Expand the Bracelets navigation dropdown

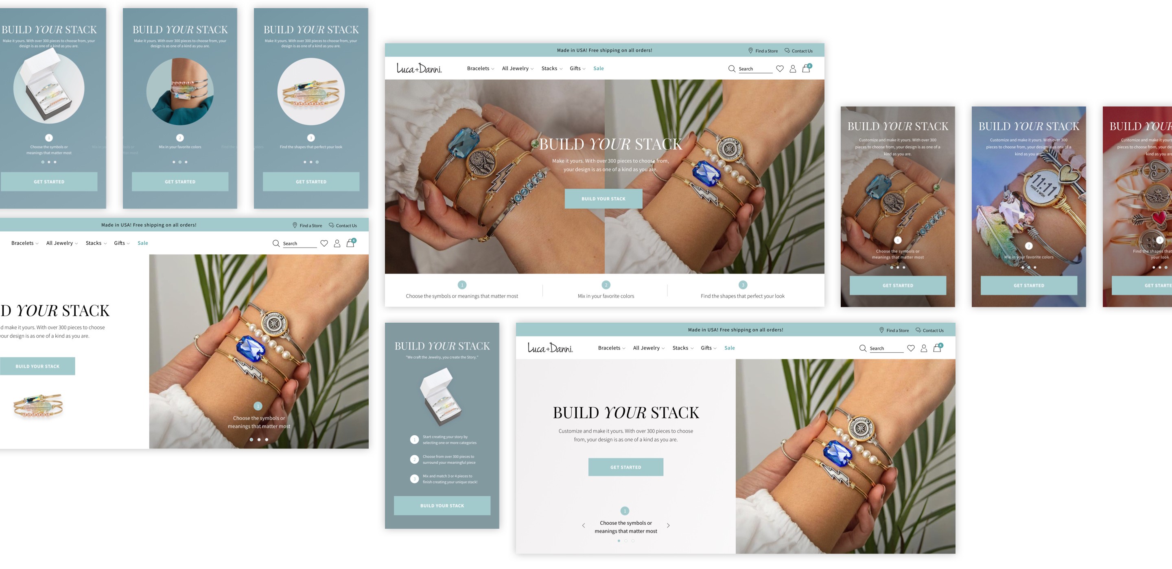[481, 68]
